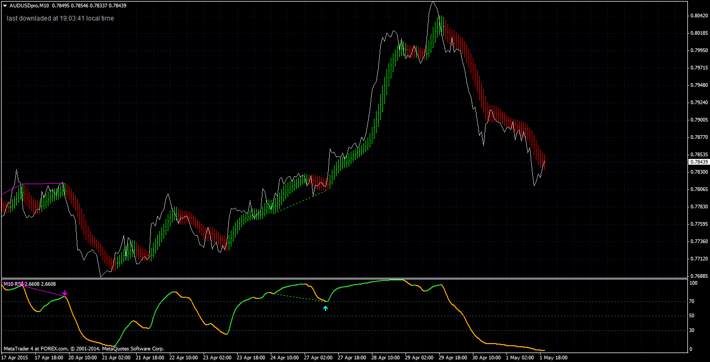Viewport: 710px width, 362px height.
Task: Click RSI level 100 on indicator scale
Action: pos(693,283)
